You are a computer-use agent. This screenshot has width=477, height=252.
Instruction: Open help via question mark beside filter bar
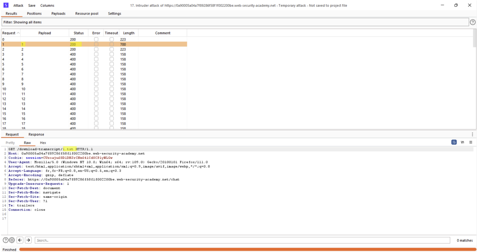point(472,22)
